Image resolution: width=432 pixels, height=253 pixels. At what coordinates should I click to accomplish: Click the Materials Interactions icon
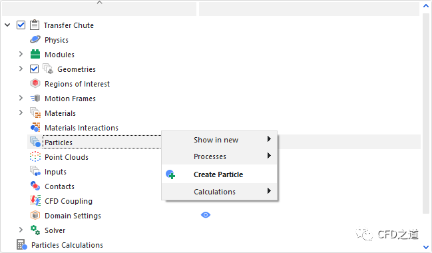click(x=35, y=127)
